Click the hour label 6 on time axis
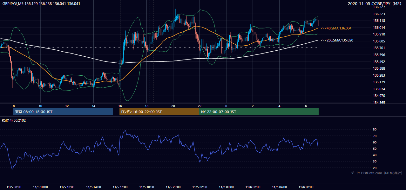The height and width of the screenshot is (190, 406). coord(306,106)
